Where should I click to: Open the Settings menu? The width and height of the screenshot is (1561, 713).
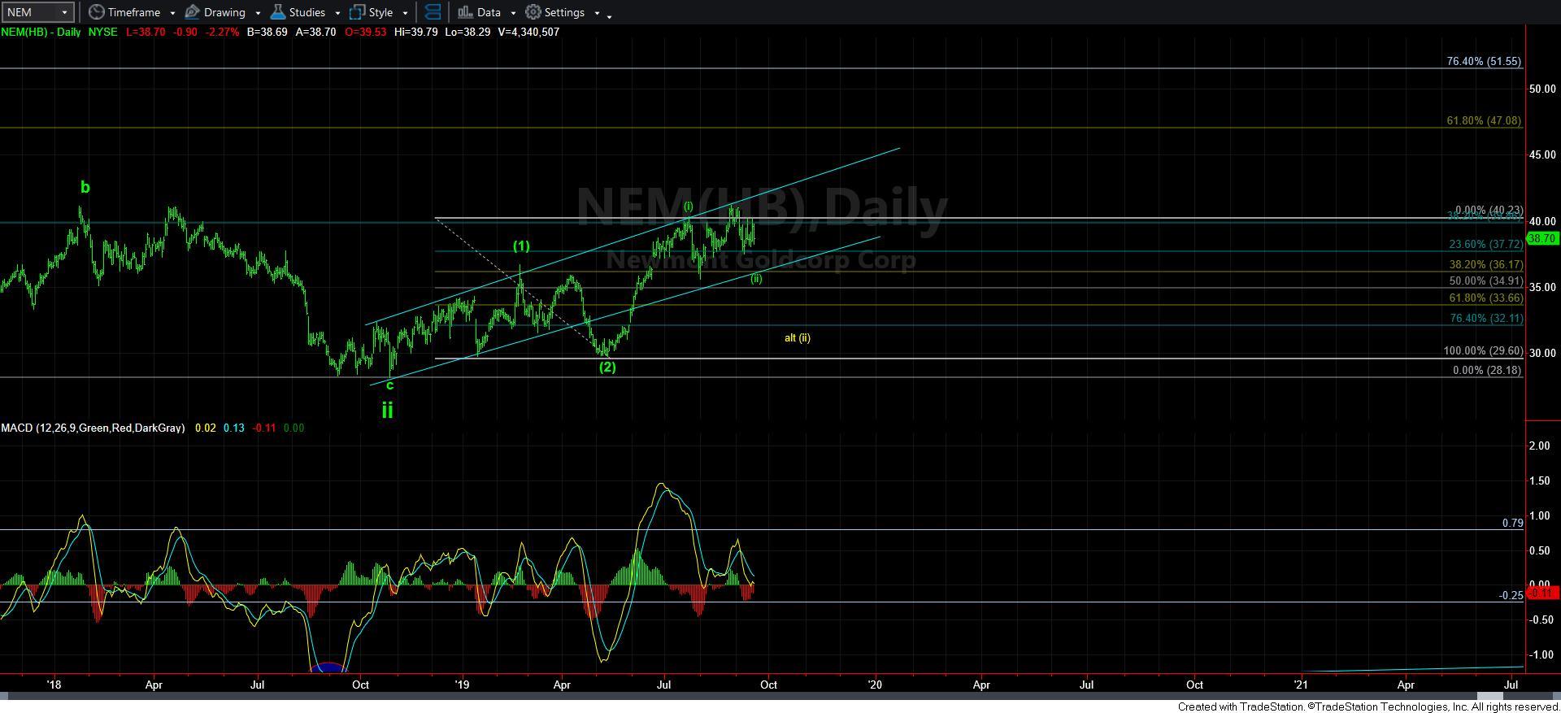pyautogui.click(x=563, y=12)
